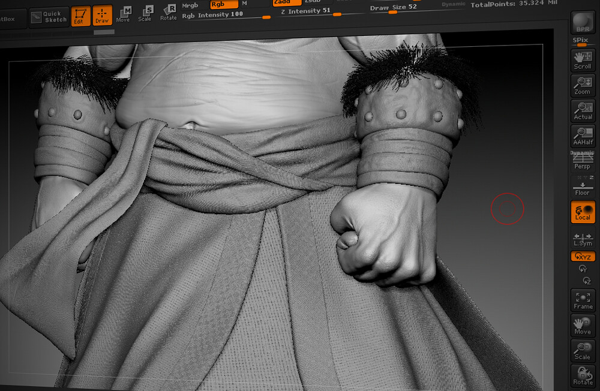Select XYZ rotation mode
600x391 pixels.
[583, 256]
